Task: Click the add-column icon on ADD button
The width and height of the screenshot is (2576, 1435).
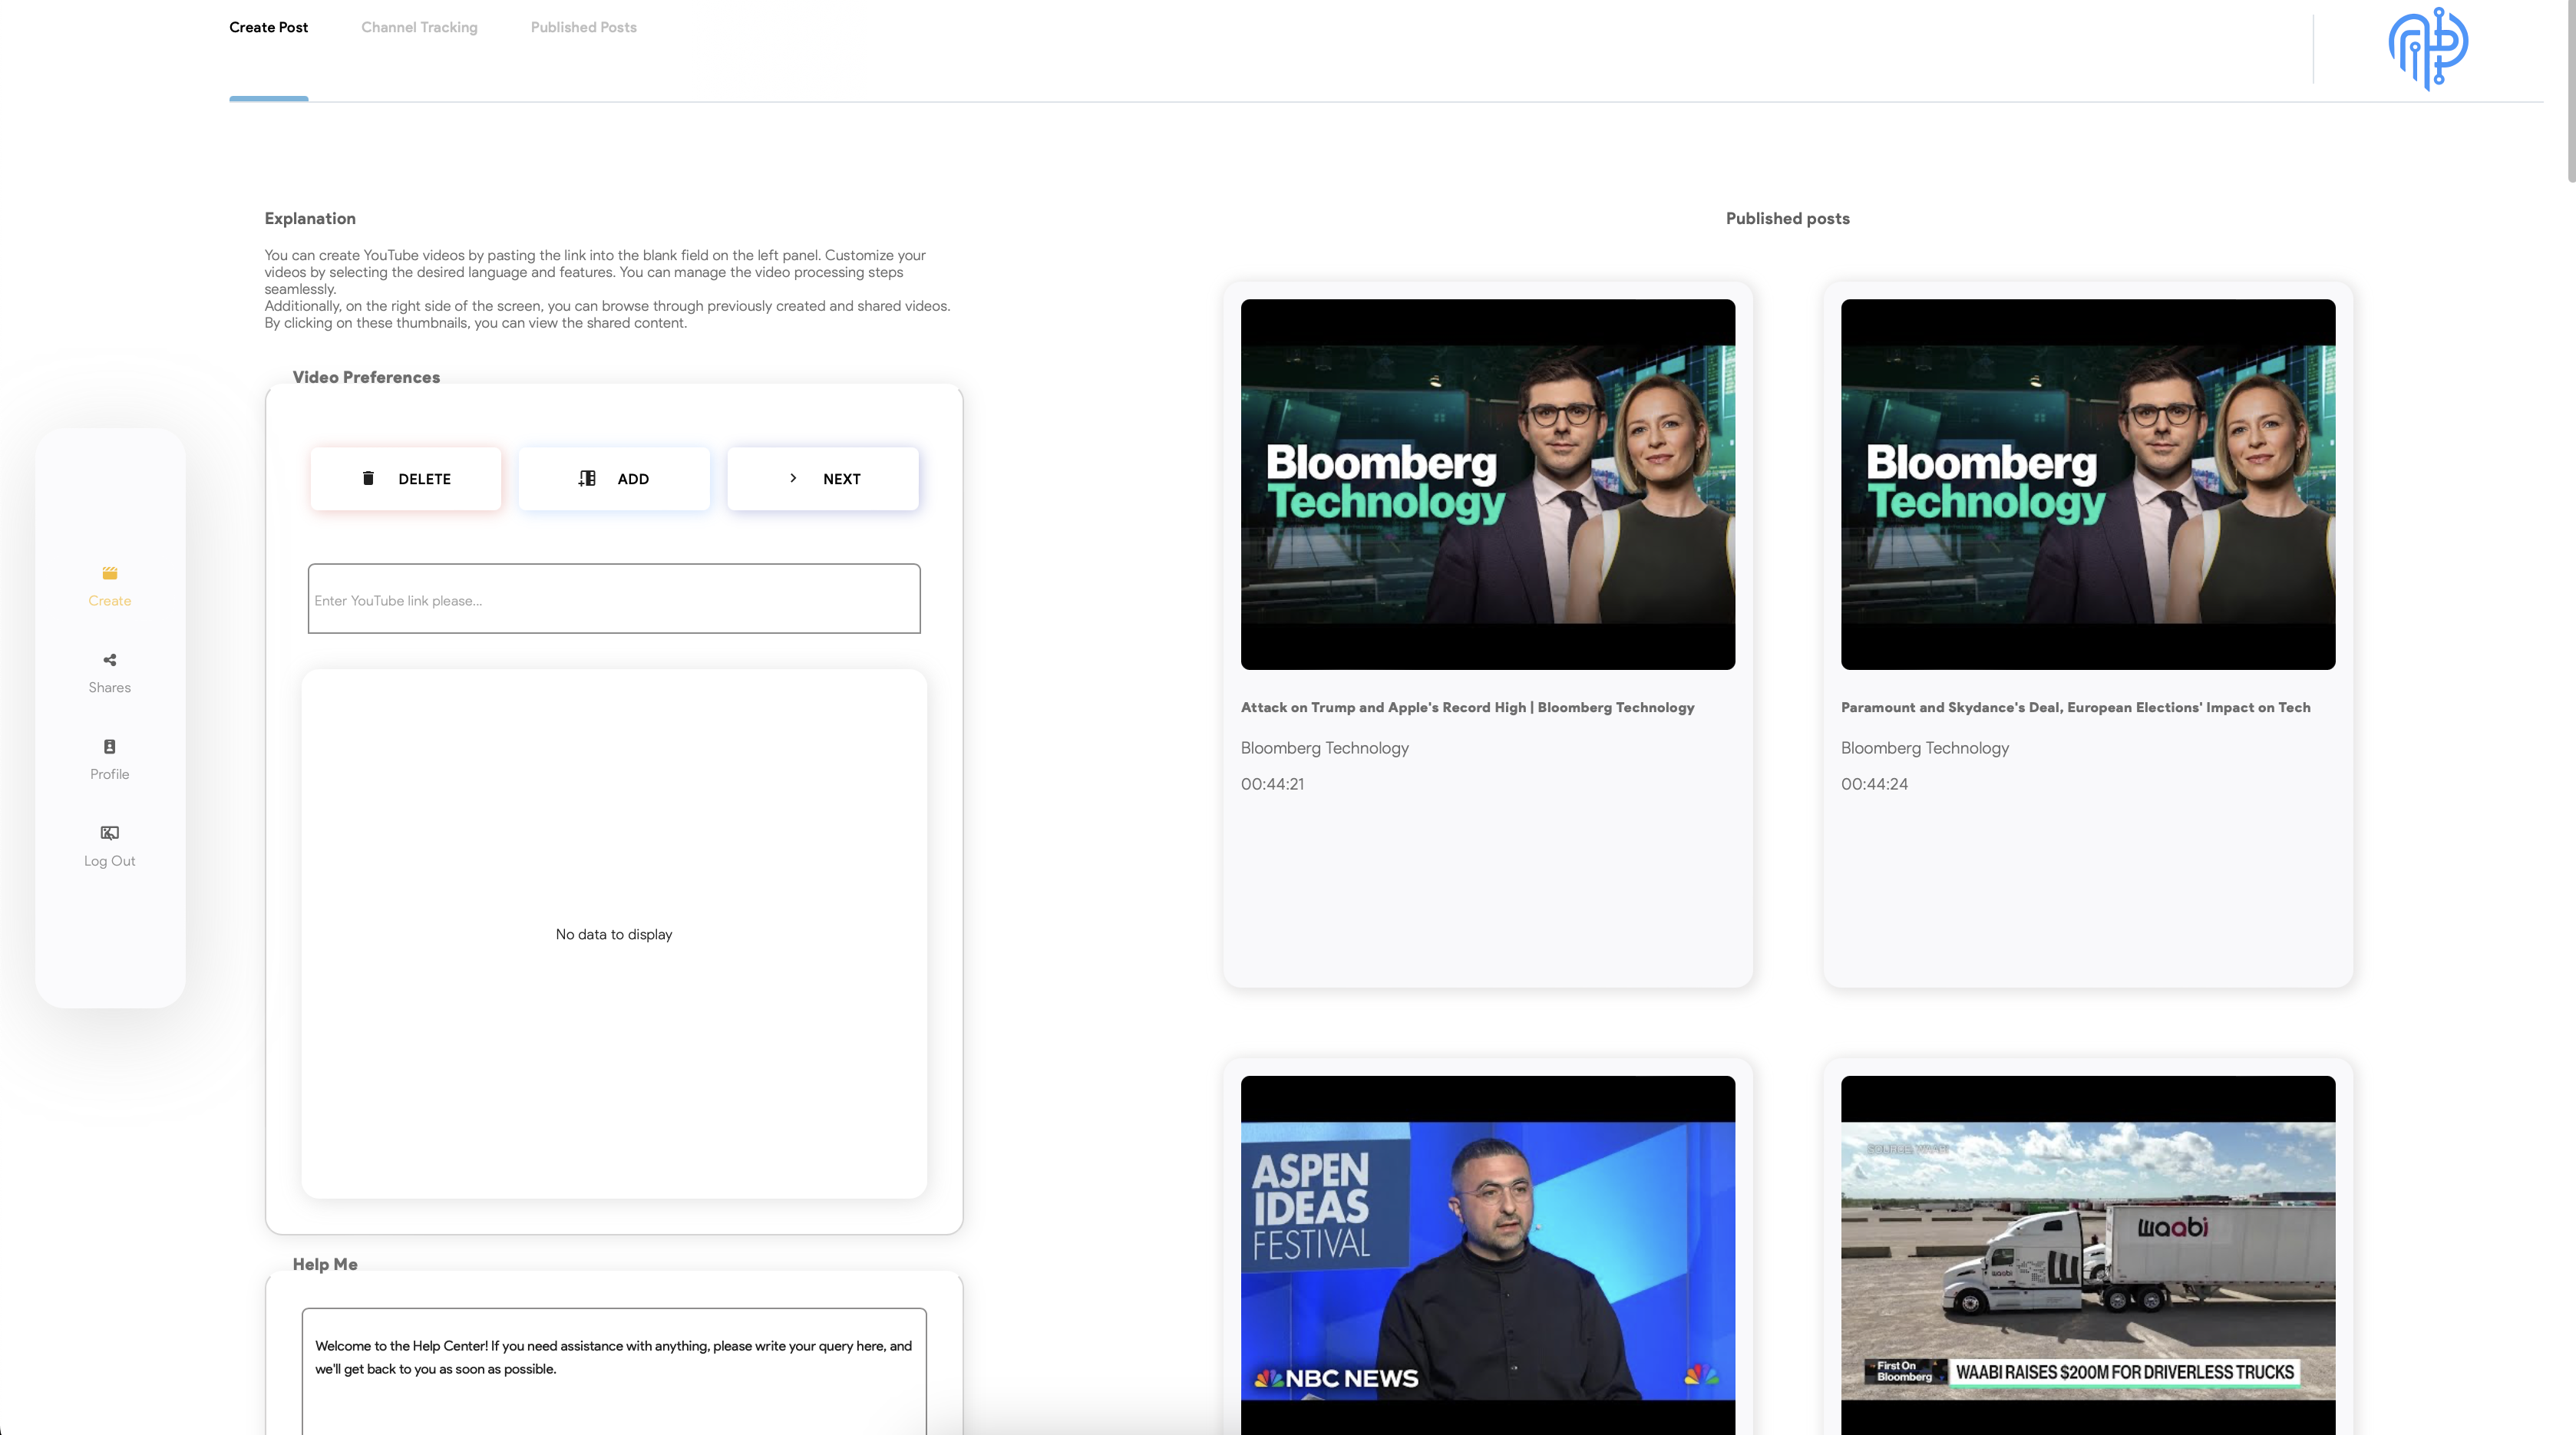Action: click(x=587, y=478)
